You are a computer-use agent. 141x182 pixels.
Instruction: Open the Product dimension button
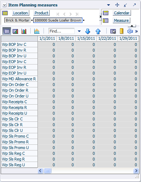pyautogui.click(x=41, y=13)
